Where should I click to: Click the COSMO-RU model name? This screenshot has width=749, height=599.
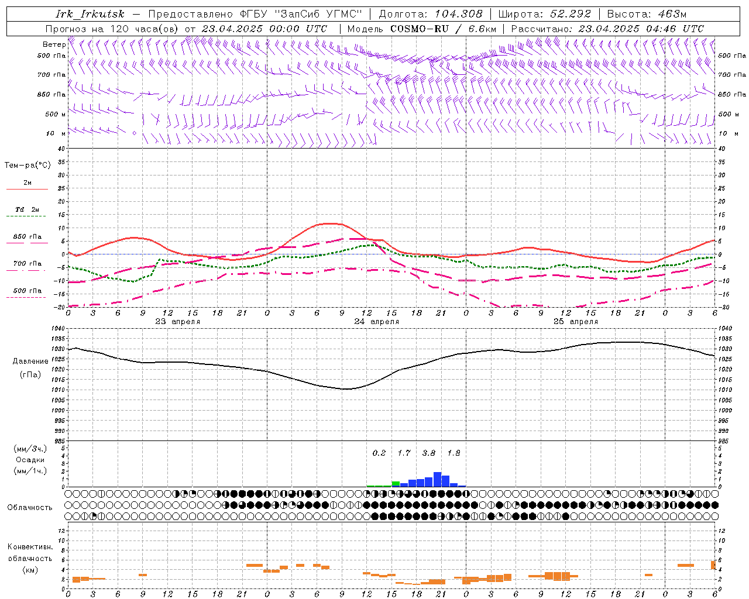tap(419, 29)
